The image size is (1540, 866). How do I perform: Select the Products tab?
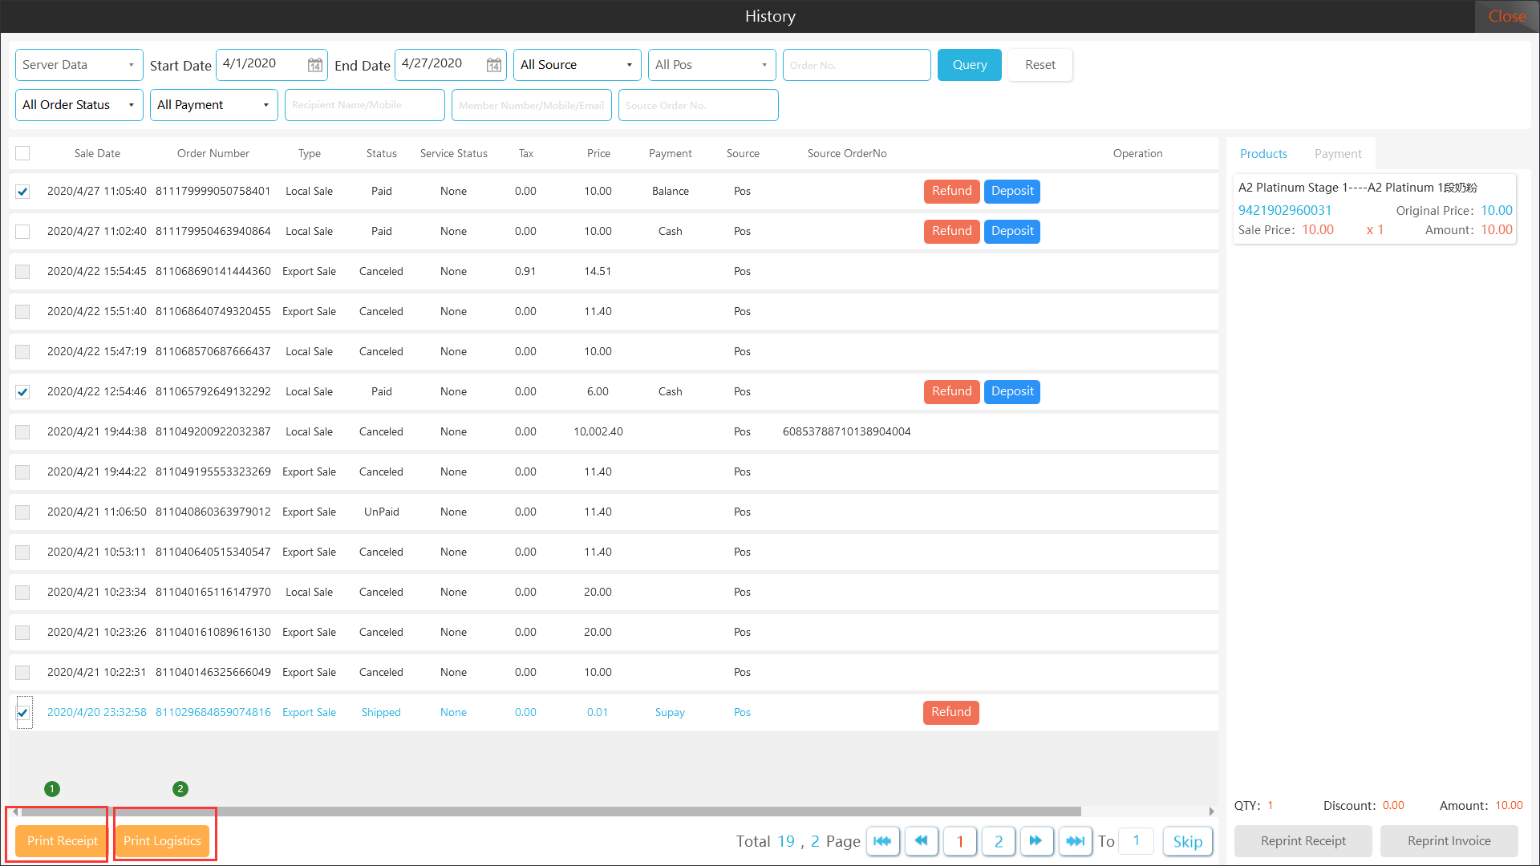[x=1263, y=154]
